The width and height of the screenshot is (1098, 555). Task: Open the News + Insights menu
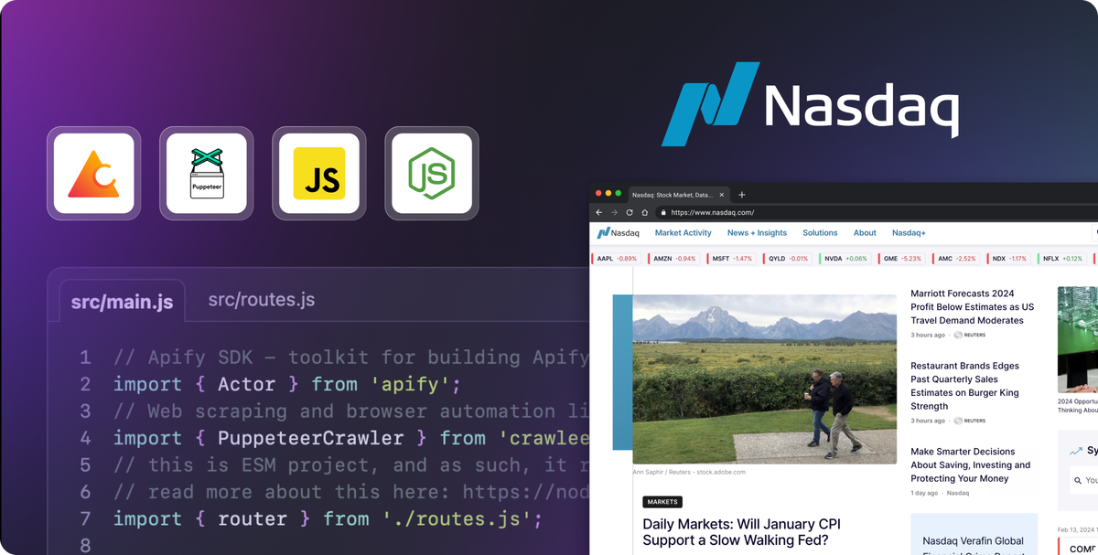757,232
